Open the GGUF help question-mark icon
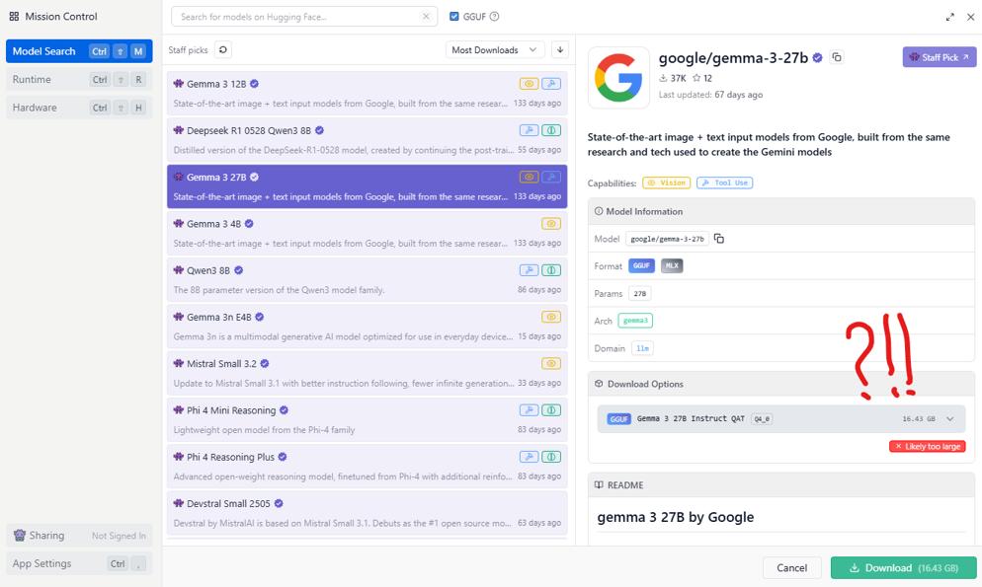982x587 pixels. click(494, 16)
